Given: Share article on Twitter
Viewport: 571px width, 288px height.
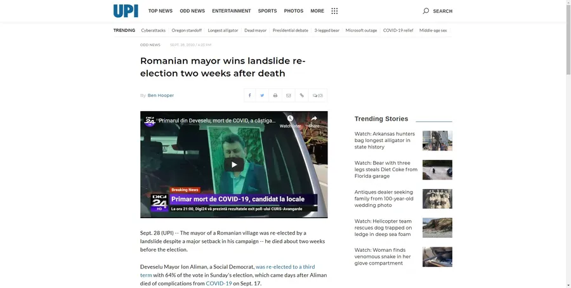Looking at the screenshot, I should [262, 95].
